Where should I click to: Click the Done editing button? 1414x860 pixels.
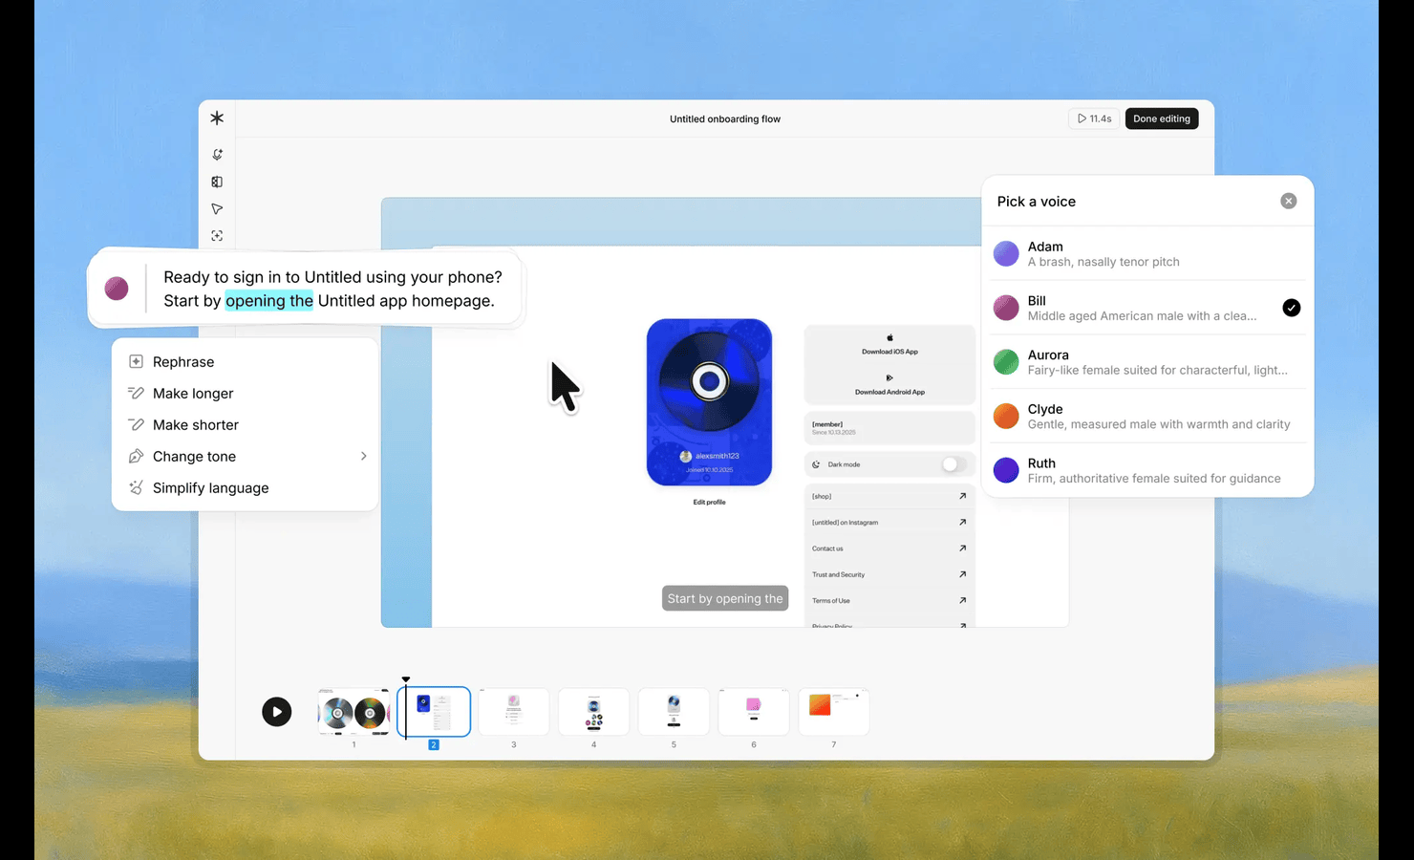[x=1161, y=118]
